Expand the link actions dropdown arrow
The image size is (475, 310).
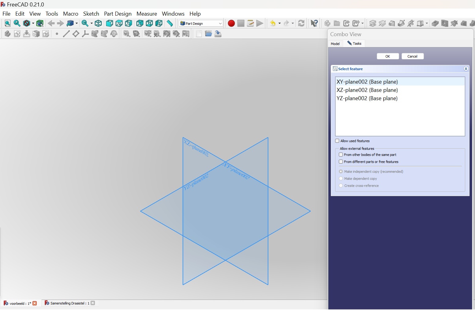tap(363, 23)
